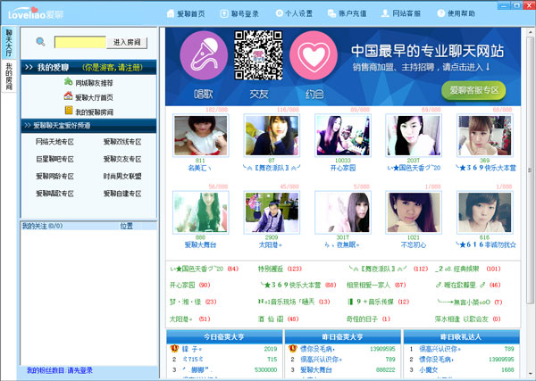536x381 pixels.
Task: Click the 进入房间 enter room button
Action: click(127, 42)
